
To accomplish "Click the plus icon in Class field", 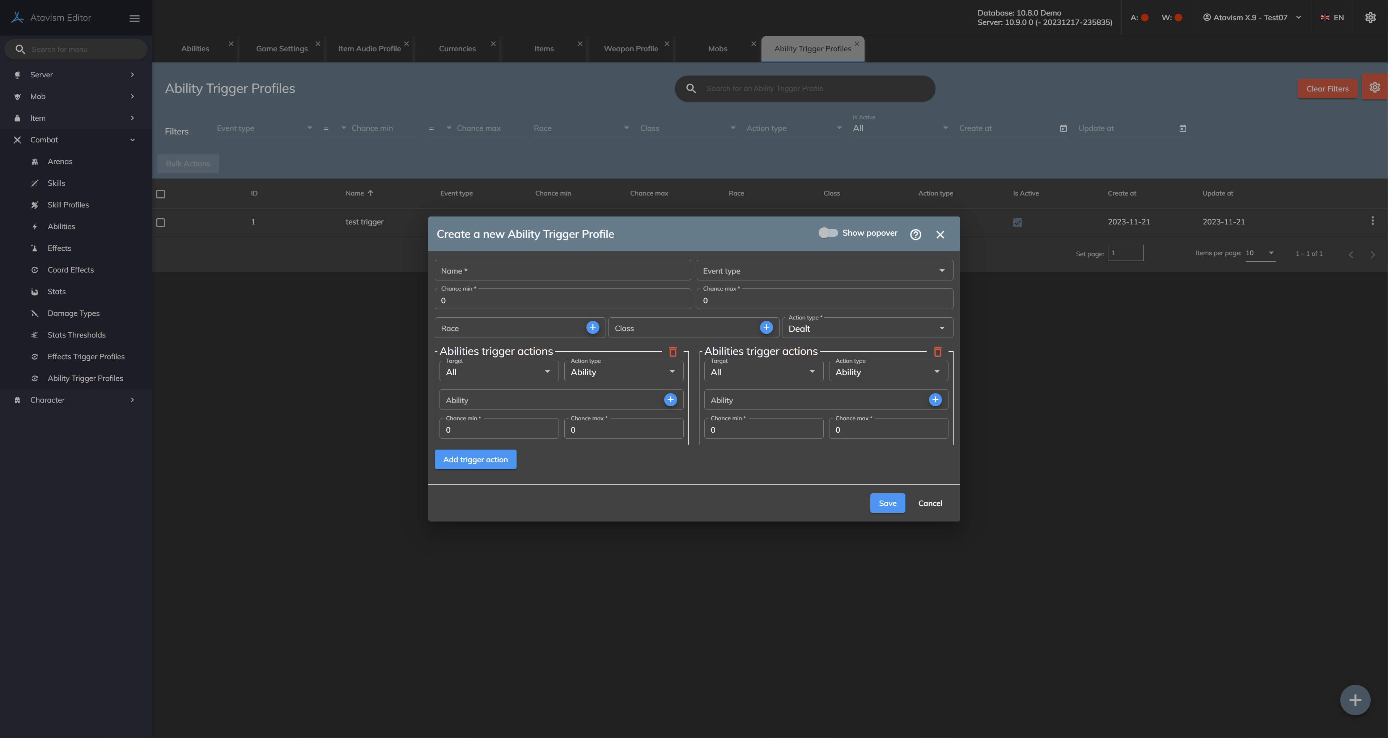I will [766, 327].
